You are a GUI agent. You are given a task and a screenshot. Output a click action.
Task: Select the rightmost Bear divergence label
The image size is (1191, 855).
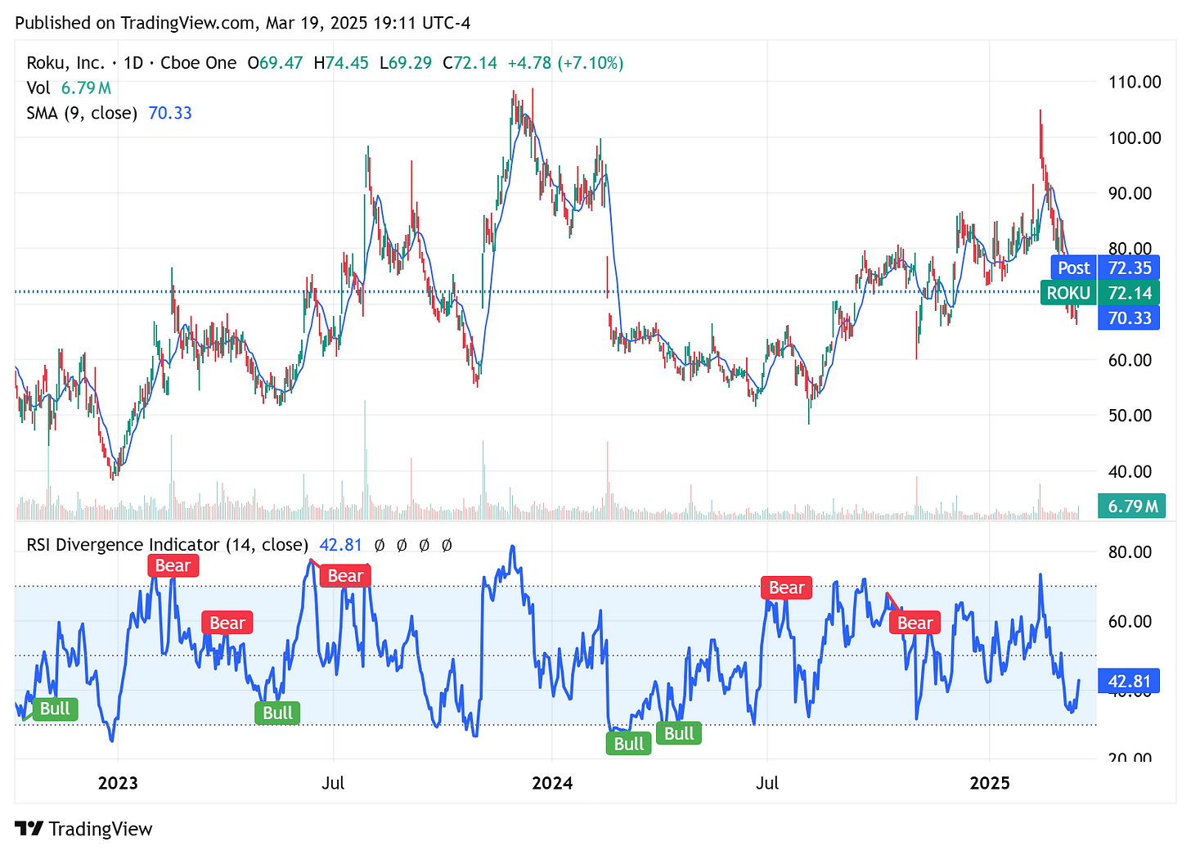(914, 623)
